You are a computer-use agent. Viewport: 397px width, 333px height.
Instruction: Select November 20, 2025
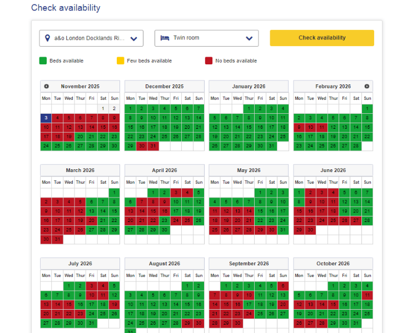tap(80, 137)
